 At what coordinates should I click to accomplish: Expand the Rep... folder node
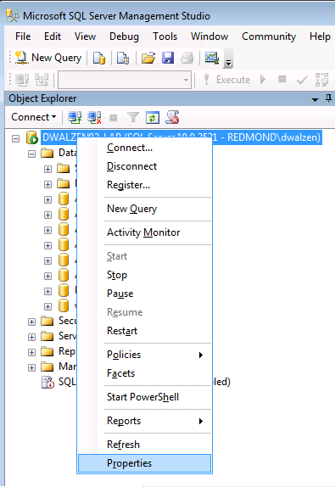31,352
